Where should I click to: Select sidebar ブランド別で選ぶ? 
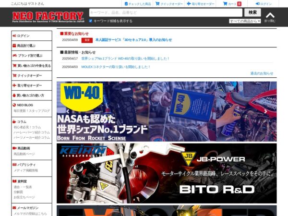[x=32, y=56]
